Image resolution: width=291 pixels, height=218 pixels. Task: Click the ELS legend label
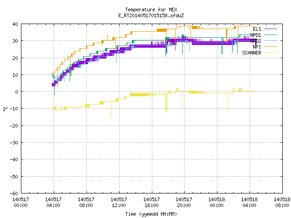point(257,29)
